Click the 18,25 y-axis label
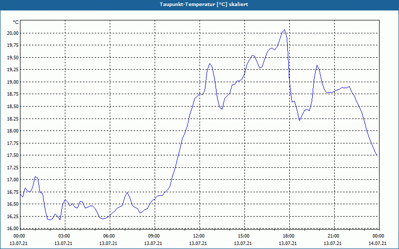This screenshot has height=249, width=399. [x=13, y=119]
